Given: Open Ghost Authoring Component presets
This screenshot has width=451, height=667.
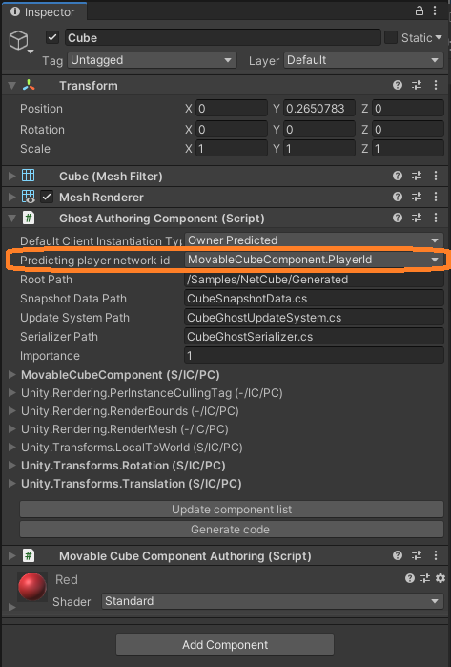Looking at the screenshot, I should pyautogui.click(x=417, y=218).
